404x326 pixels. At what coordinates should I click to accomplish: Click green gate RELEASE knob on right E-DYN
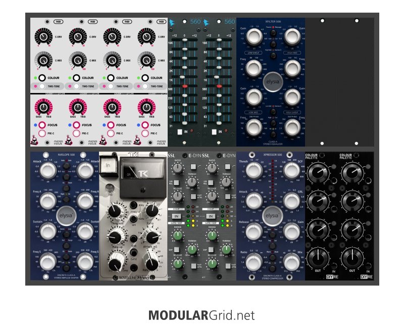point(212,264)
